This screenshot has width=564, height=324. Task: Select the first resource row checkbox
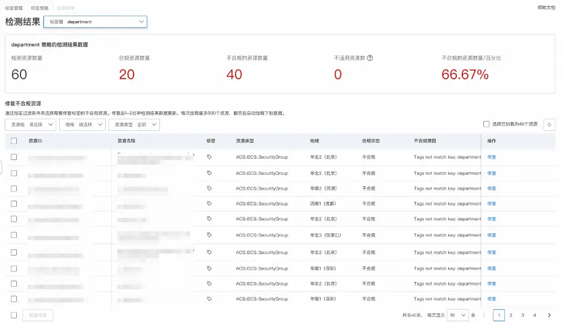pos(14,157)
